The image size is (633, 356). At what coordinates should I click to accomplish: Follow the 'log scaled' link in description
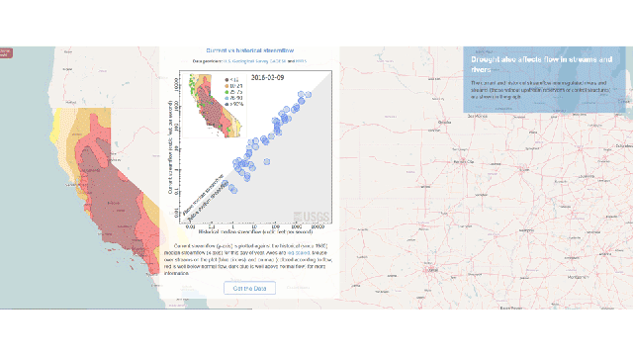[x=299, y=253]
